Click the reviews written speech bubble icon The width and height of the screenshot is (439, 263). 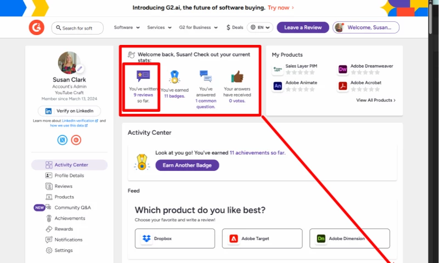(143, 76)
